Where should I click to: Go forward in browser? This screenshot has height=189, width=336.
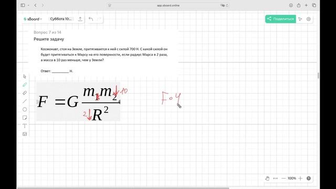pyautogui.click(x=43, y=5)
